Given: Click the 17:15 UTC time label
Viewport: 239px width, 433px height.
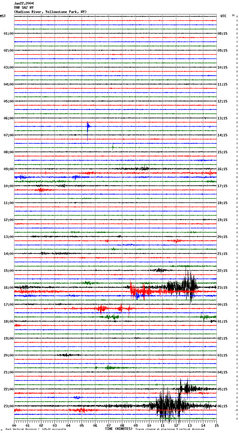Looking at the screenshot, I should [x=222, y=186].
